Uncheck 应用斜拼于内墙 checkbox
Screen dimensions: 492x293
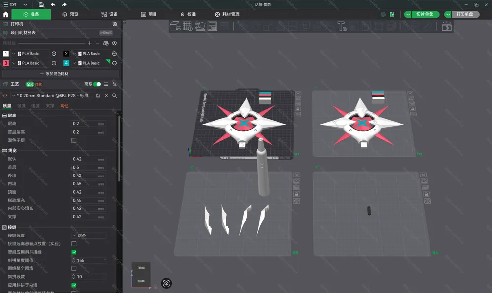pos(74,285)
